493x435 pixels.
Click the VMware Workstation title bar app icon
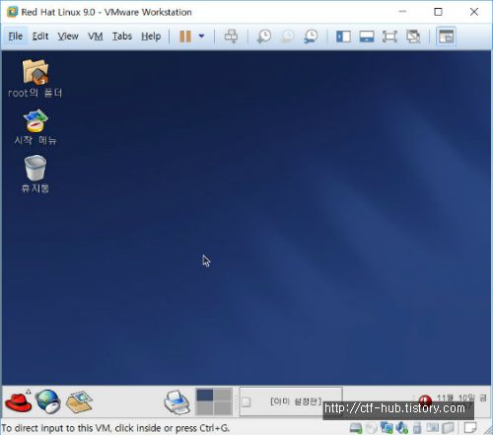(x=12, y=12)
